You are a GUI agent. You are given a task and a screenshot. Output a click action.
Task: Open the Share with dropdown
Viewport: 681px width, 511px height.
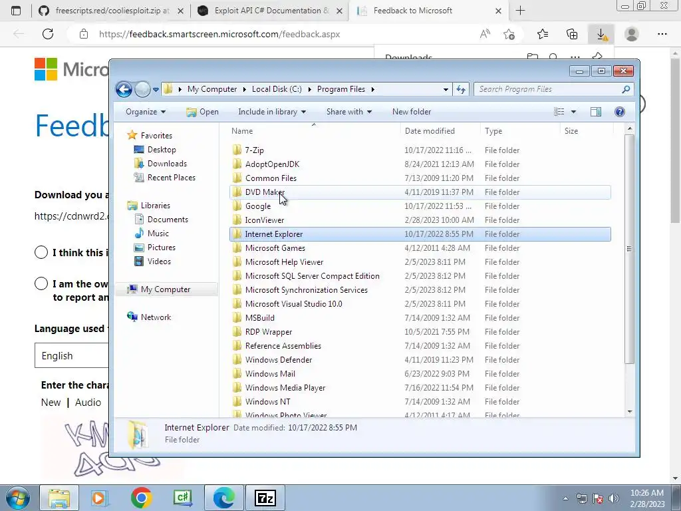(348, 112)
